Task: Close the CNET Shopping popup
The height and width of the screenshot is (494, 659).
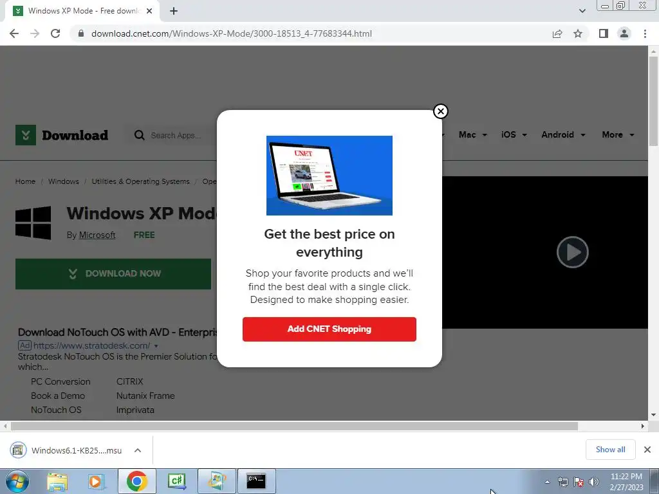Action: pos(440,111)
